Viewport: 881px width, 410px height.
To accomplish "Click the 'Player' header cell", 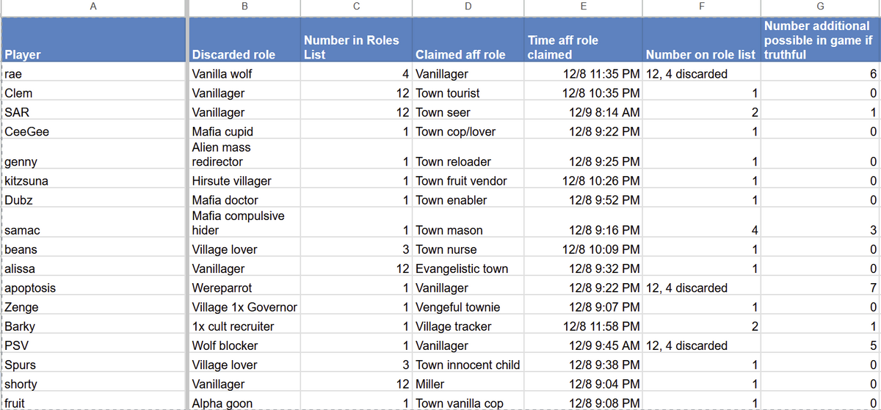I will pyautogui.click(x=23, y=55).
